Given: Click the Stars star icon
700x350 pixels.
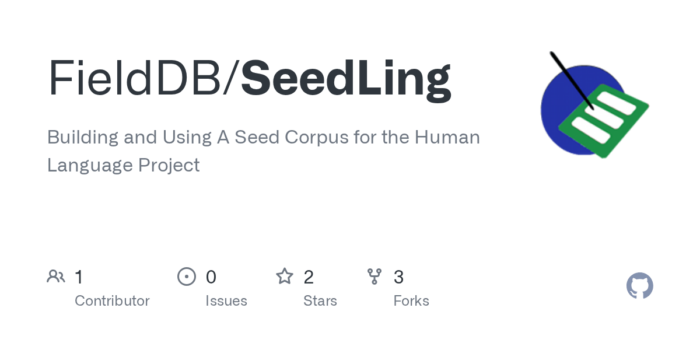Looking at the screenshot, I should coord(285,276).
